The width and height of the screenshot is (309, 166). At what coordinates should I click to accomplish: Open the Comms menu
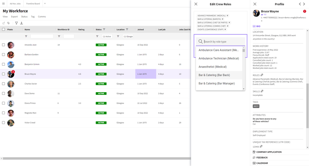[42, 17]
